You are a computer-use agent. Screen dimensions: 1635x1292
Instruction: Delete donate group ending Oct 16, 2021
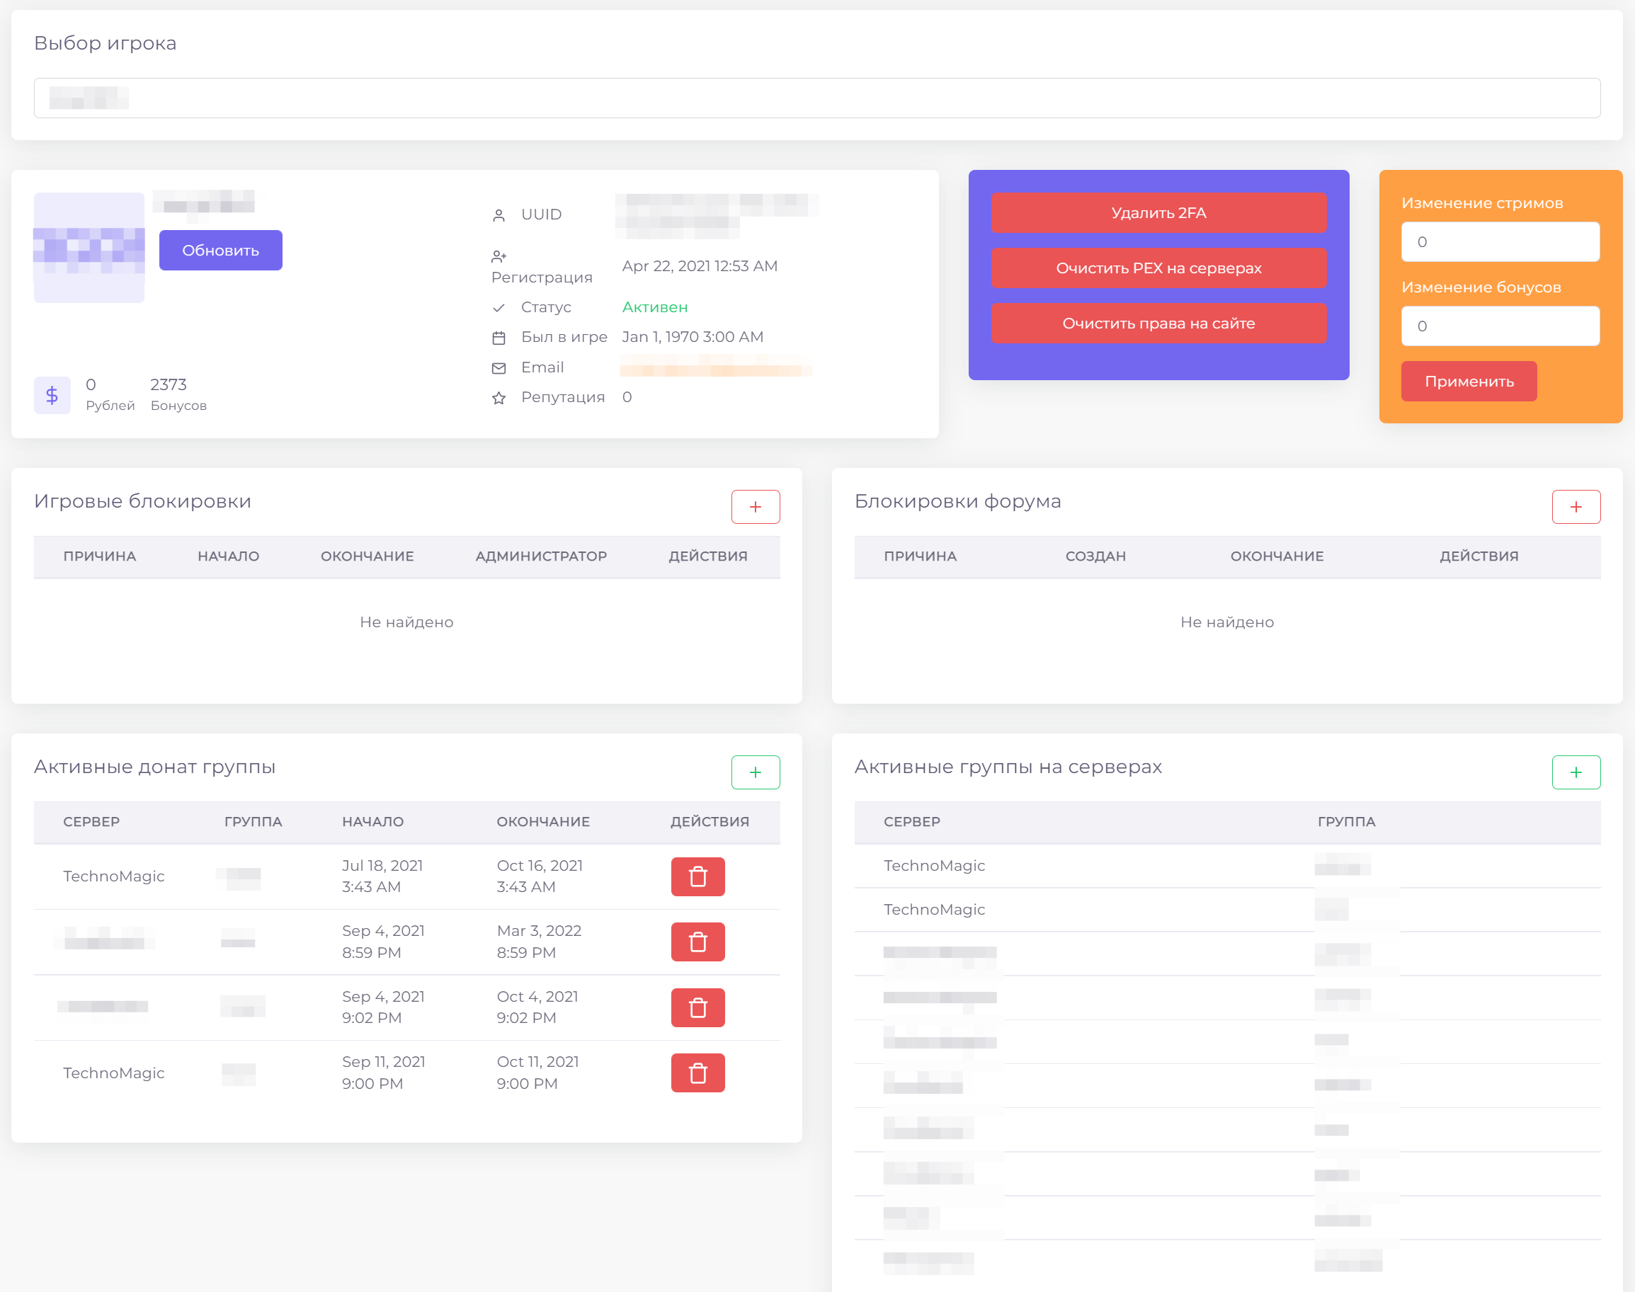(x=697, y=876)
